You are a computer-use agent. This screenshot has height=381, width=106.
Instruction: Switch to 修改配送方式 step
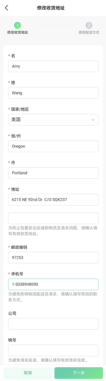[x=89, y=32]
